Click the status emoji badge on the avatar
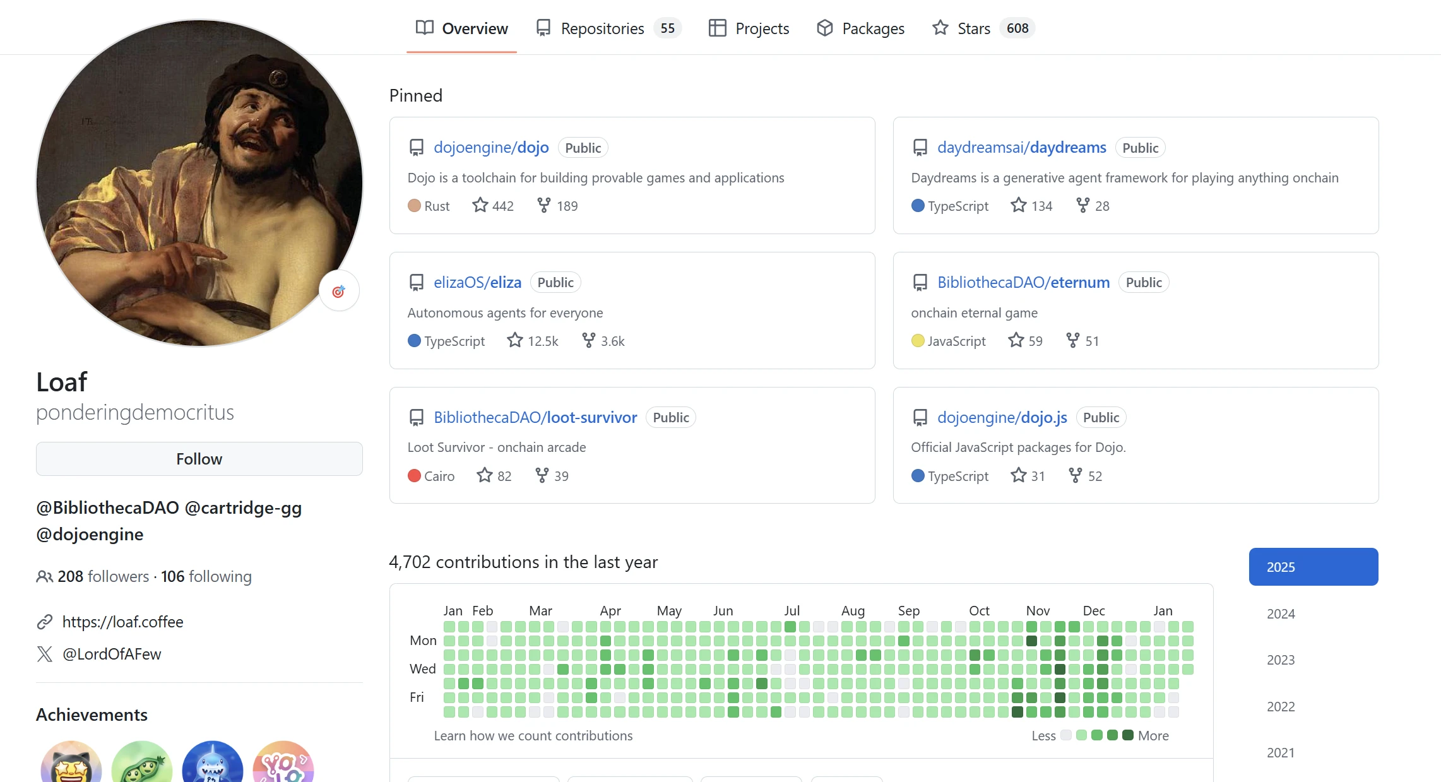This screenshot has height=782, width=1441. (x=339, y=291)
